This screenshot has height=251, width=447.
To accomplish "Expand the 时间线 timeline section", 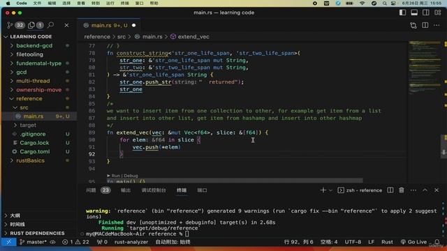I will point(17,225).
